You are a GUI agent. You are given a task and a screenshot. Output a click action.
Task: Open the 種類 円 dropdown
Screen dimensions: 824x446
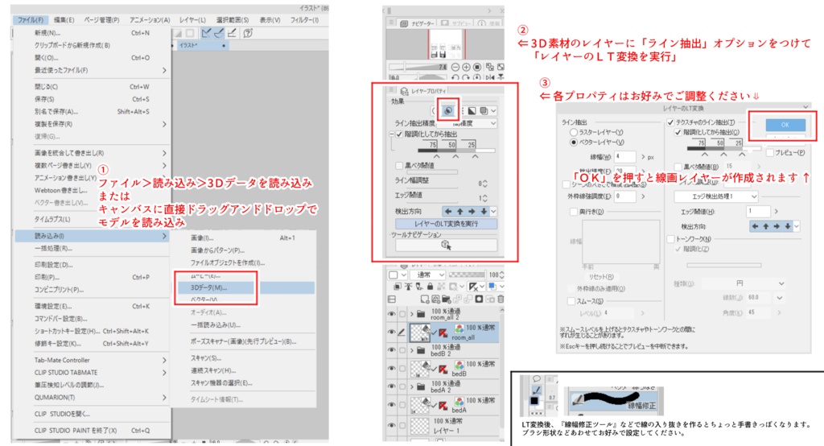744,283
